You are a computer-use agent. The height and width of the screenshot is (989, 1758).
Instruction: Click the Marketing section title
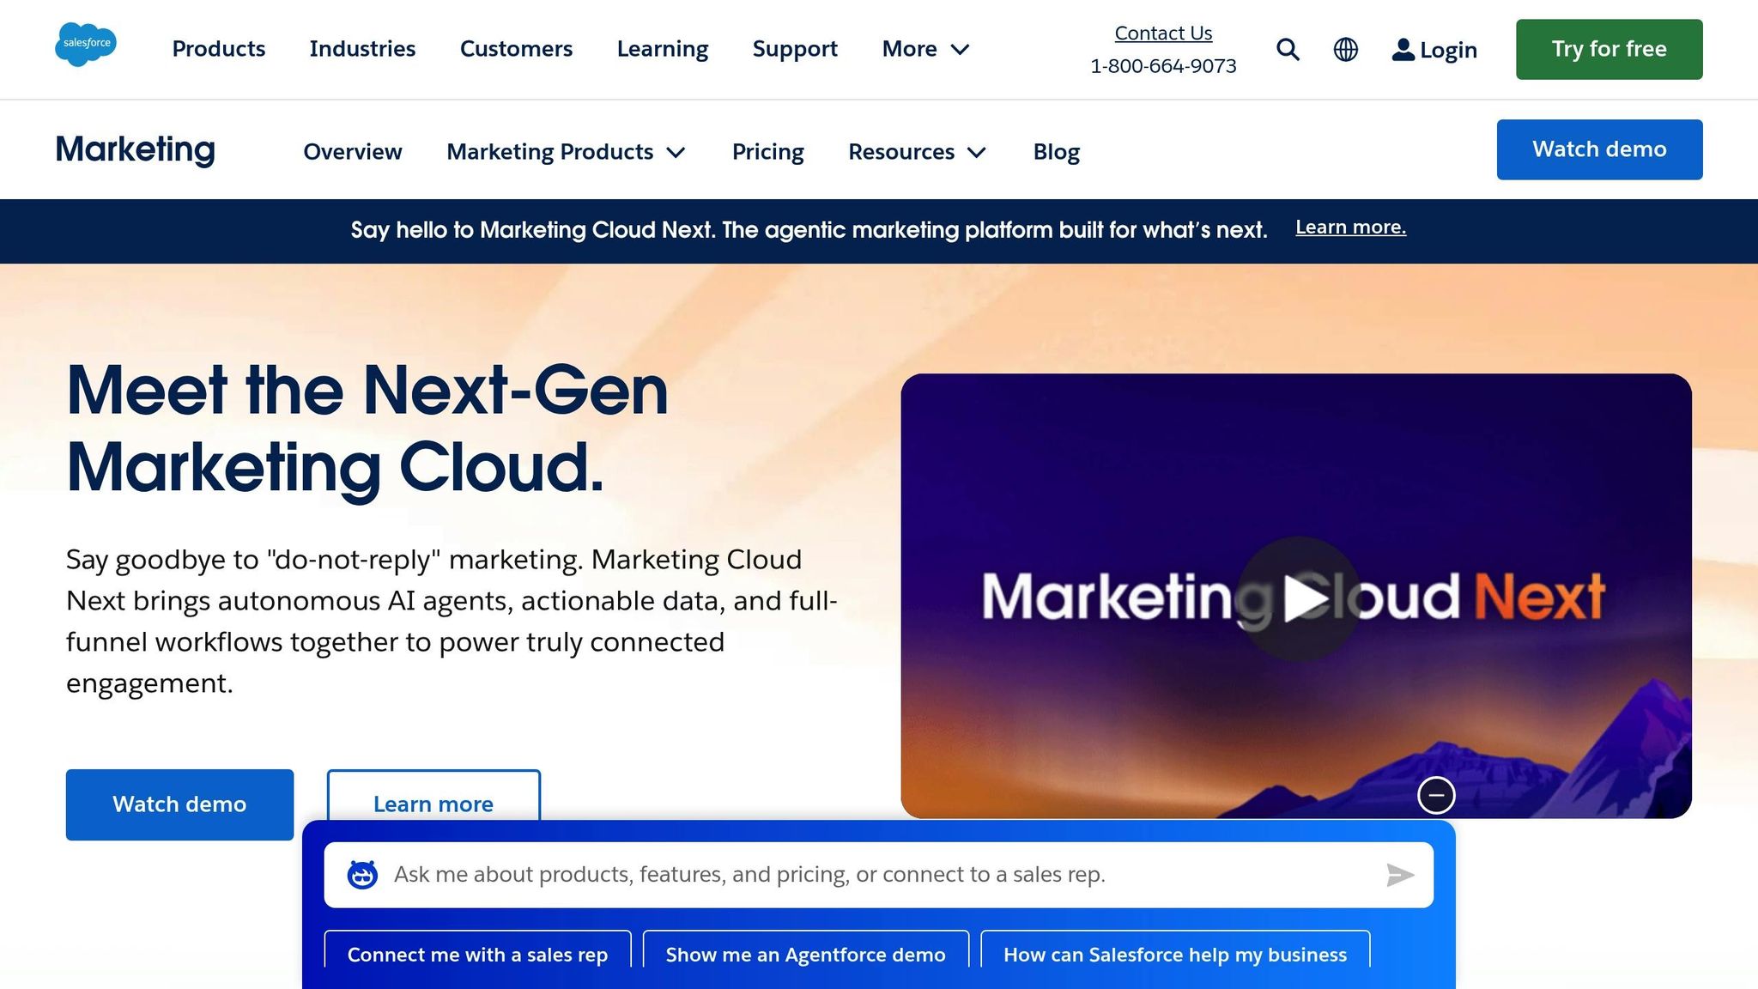tap(136, 150)
